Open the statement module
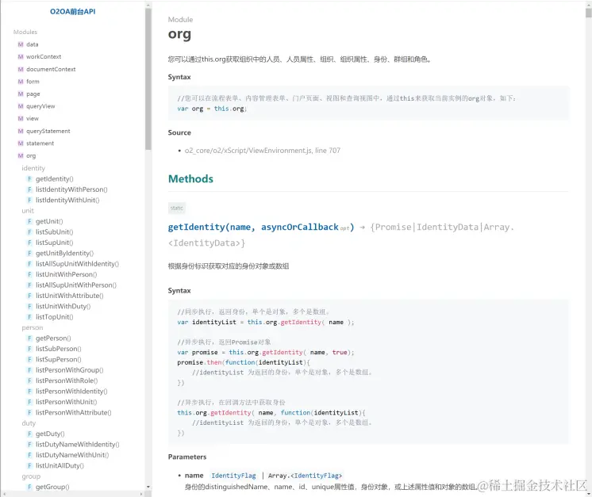Viewport: 592px width, 497px height. coord(40,143)
